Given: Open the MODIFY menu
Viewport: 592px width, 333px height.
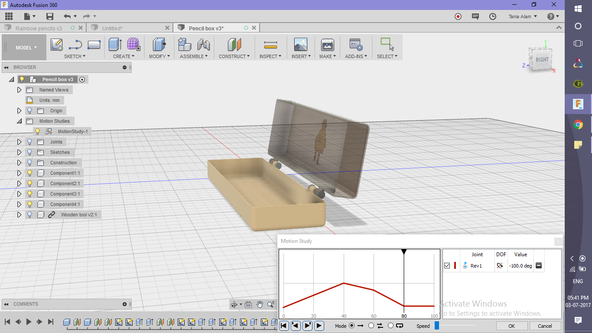Looking at the screenshot, I should pos(159,56).
